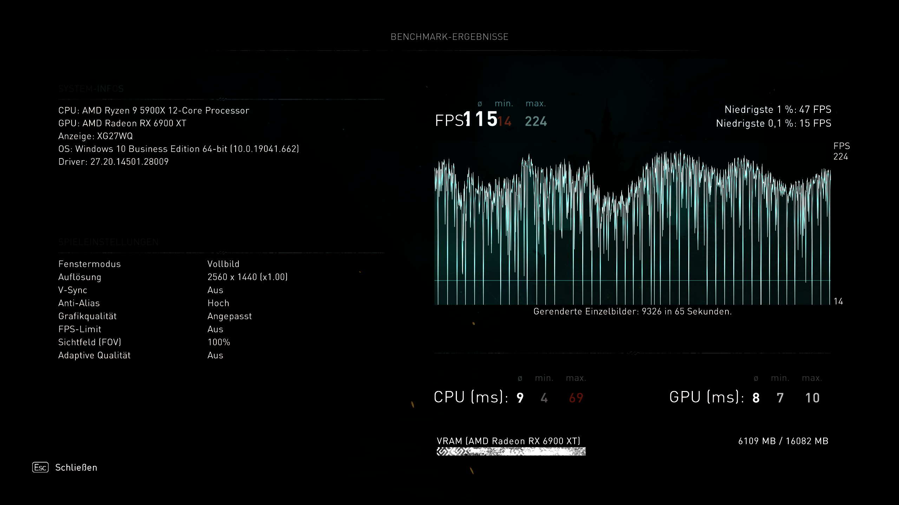Click the VRAM usage progress bar
The width and height of the screenshot is (899, 505).
tap(511, 451)
